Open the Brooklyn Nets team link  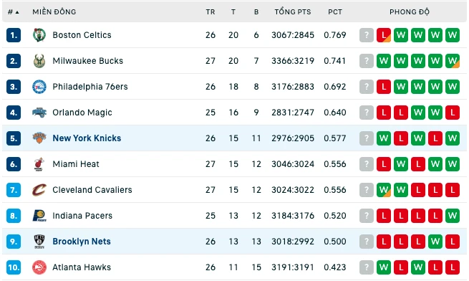click(x=82, y=242)
